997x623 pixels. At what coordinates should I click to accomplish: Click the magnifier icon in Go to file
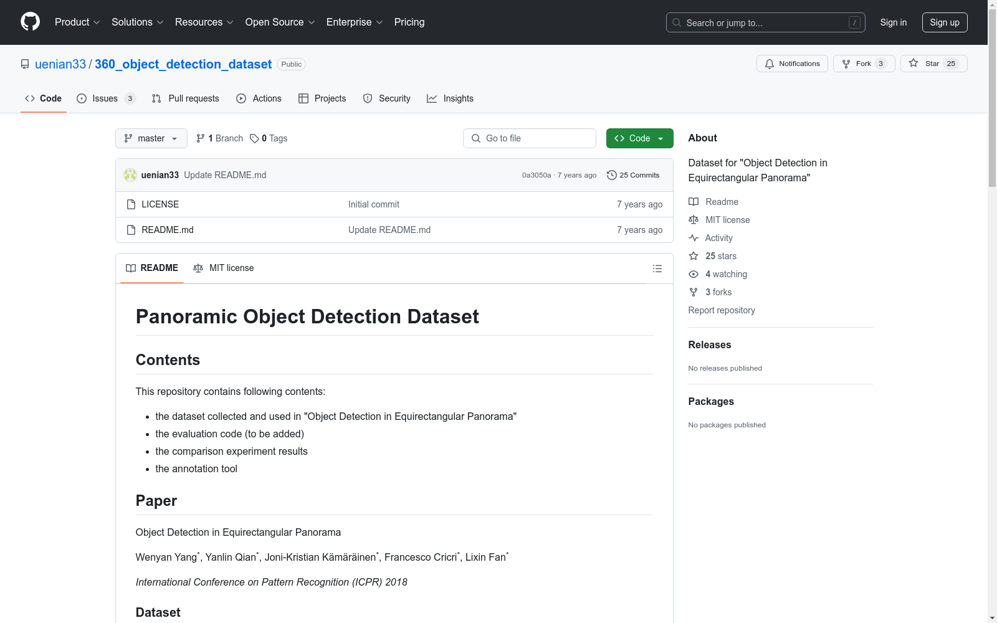coord(476,138)
